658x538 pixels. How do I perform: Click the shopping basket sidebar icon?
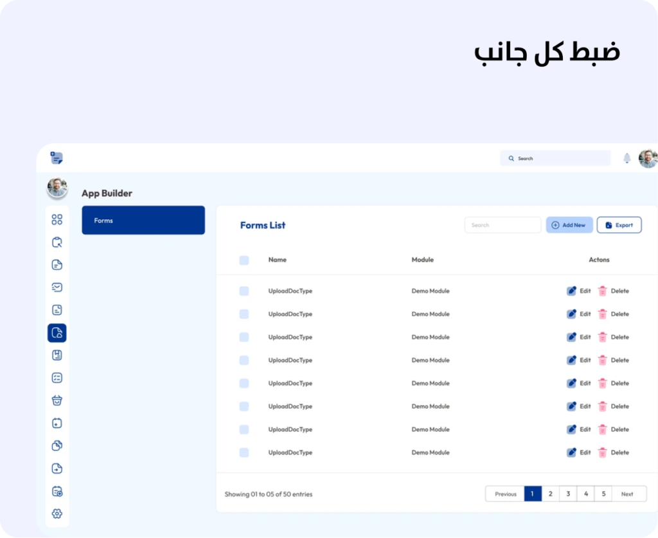[x=57, y=400]
